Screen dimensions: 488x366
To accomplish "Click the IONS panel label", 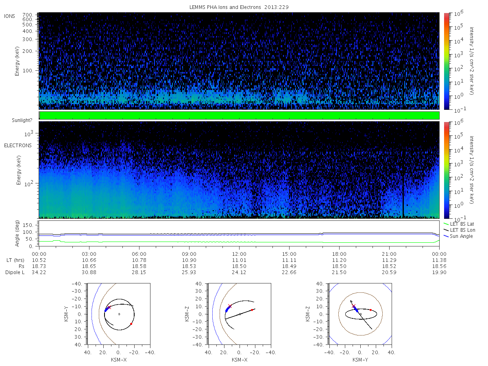I will click(10, 16).
